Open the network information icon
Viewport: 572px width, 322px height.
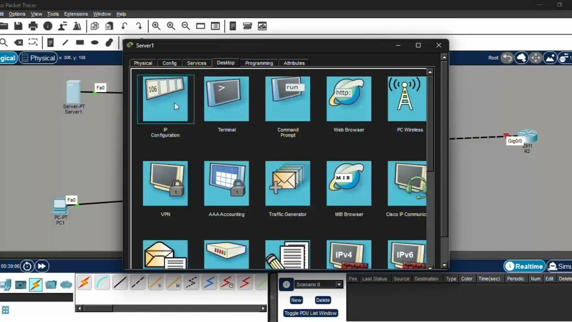(48, 26)
